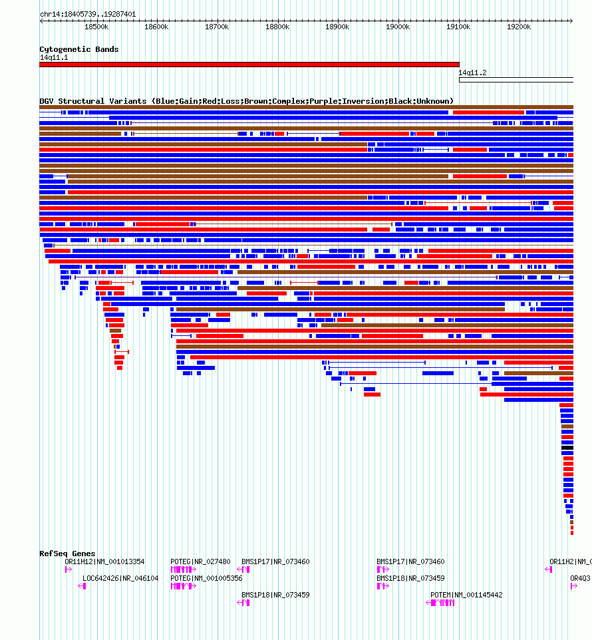
Task: Click the POTEM|NM_001145442 gene label
Action: 466,595
